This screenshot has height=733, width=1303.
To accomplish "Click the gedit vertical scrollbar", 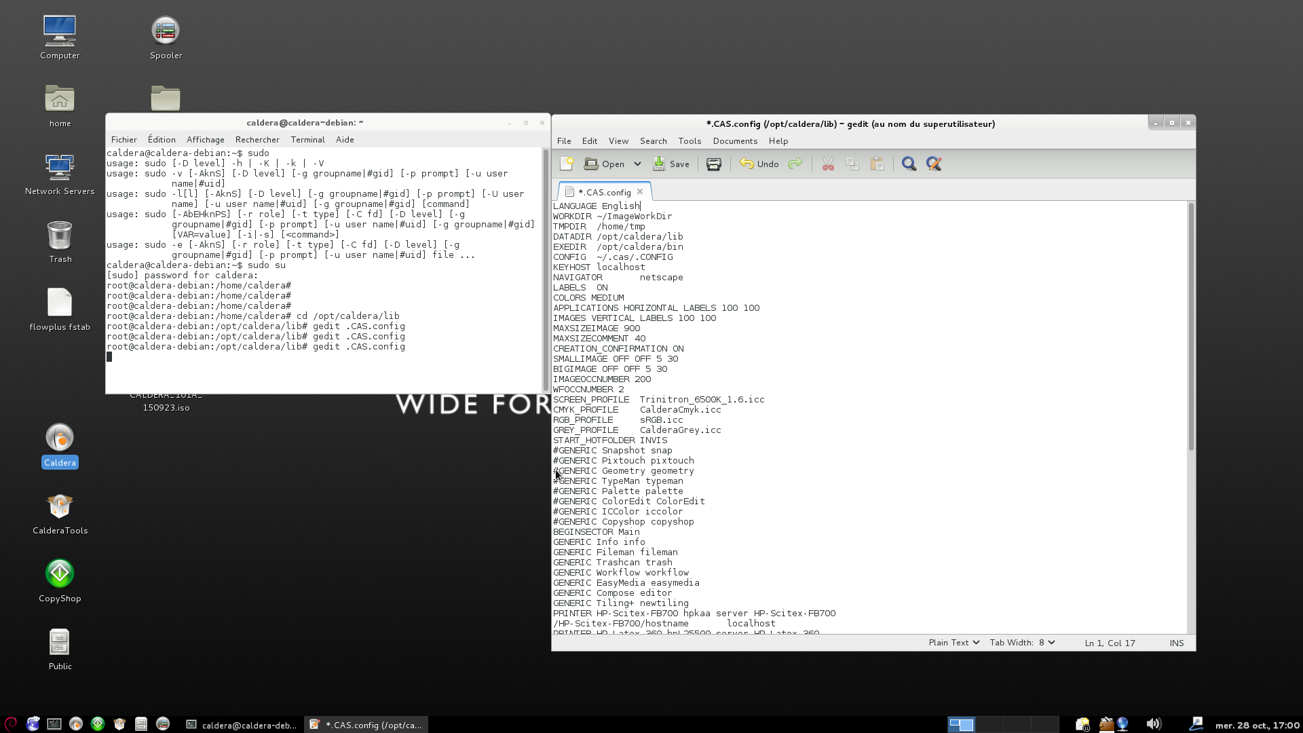I will tap(1190, 326).
